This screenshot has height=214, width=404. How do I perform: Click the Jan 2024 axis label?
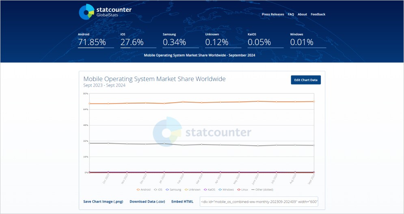(x=162, y=179)
